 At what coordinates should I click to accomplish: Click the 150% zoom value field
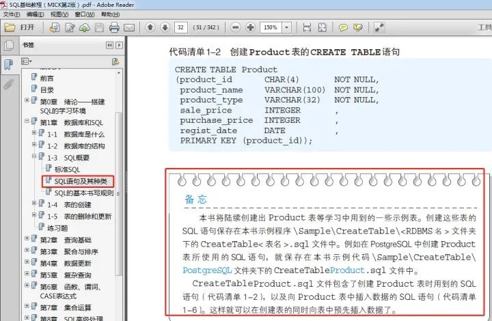[271, 27]
